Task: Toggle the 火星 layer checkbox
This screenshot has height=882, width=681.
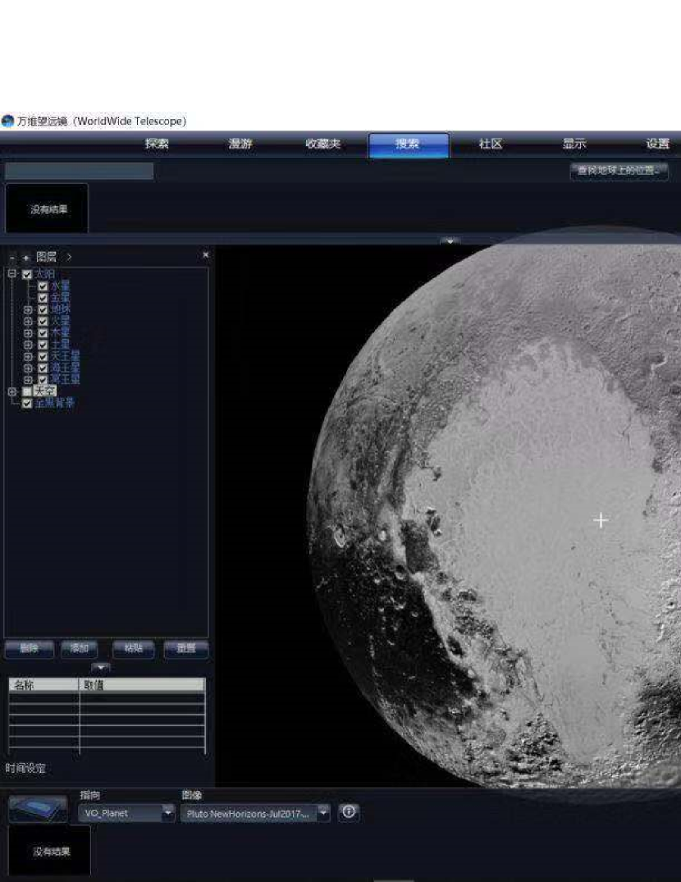Action: [x=43, y=321]
